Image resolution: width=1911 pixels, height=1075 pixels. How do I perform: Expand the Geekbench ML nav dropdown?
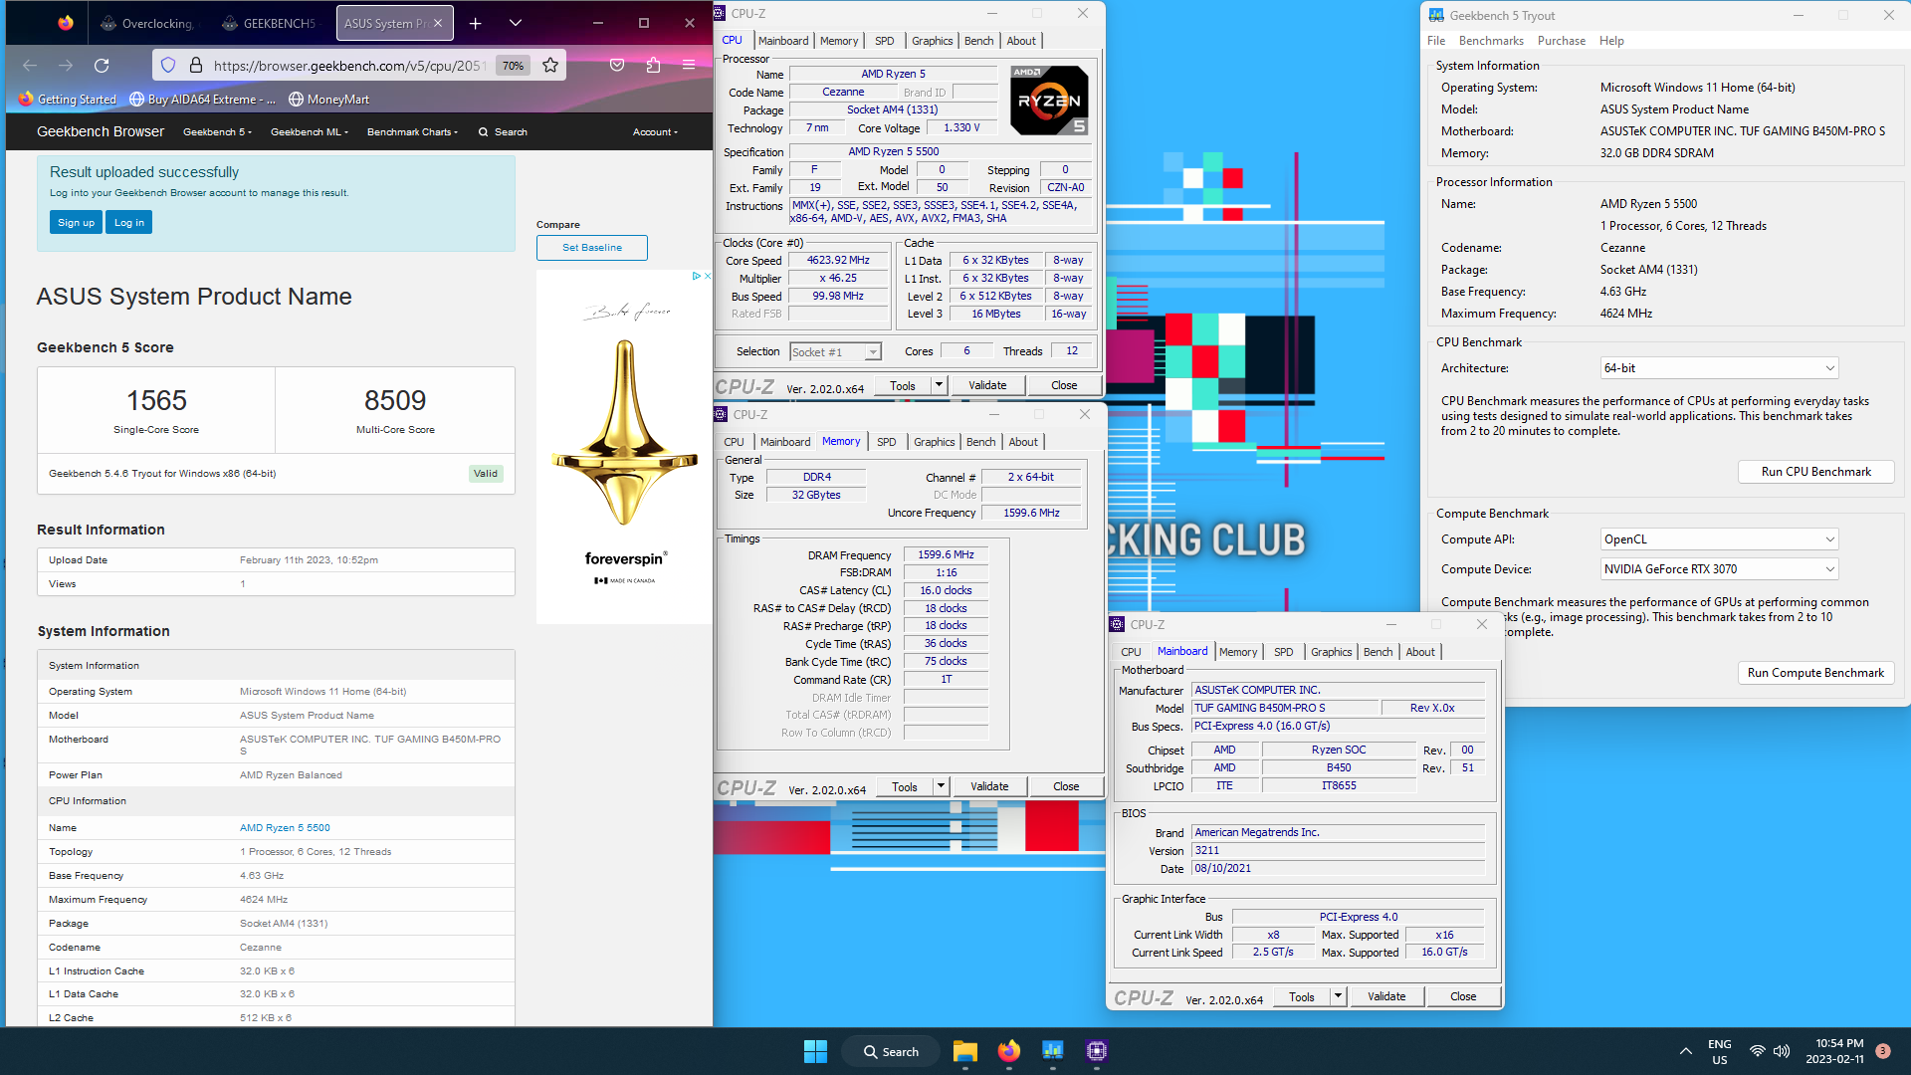[310, 131]
